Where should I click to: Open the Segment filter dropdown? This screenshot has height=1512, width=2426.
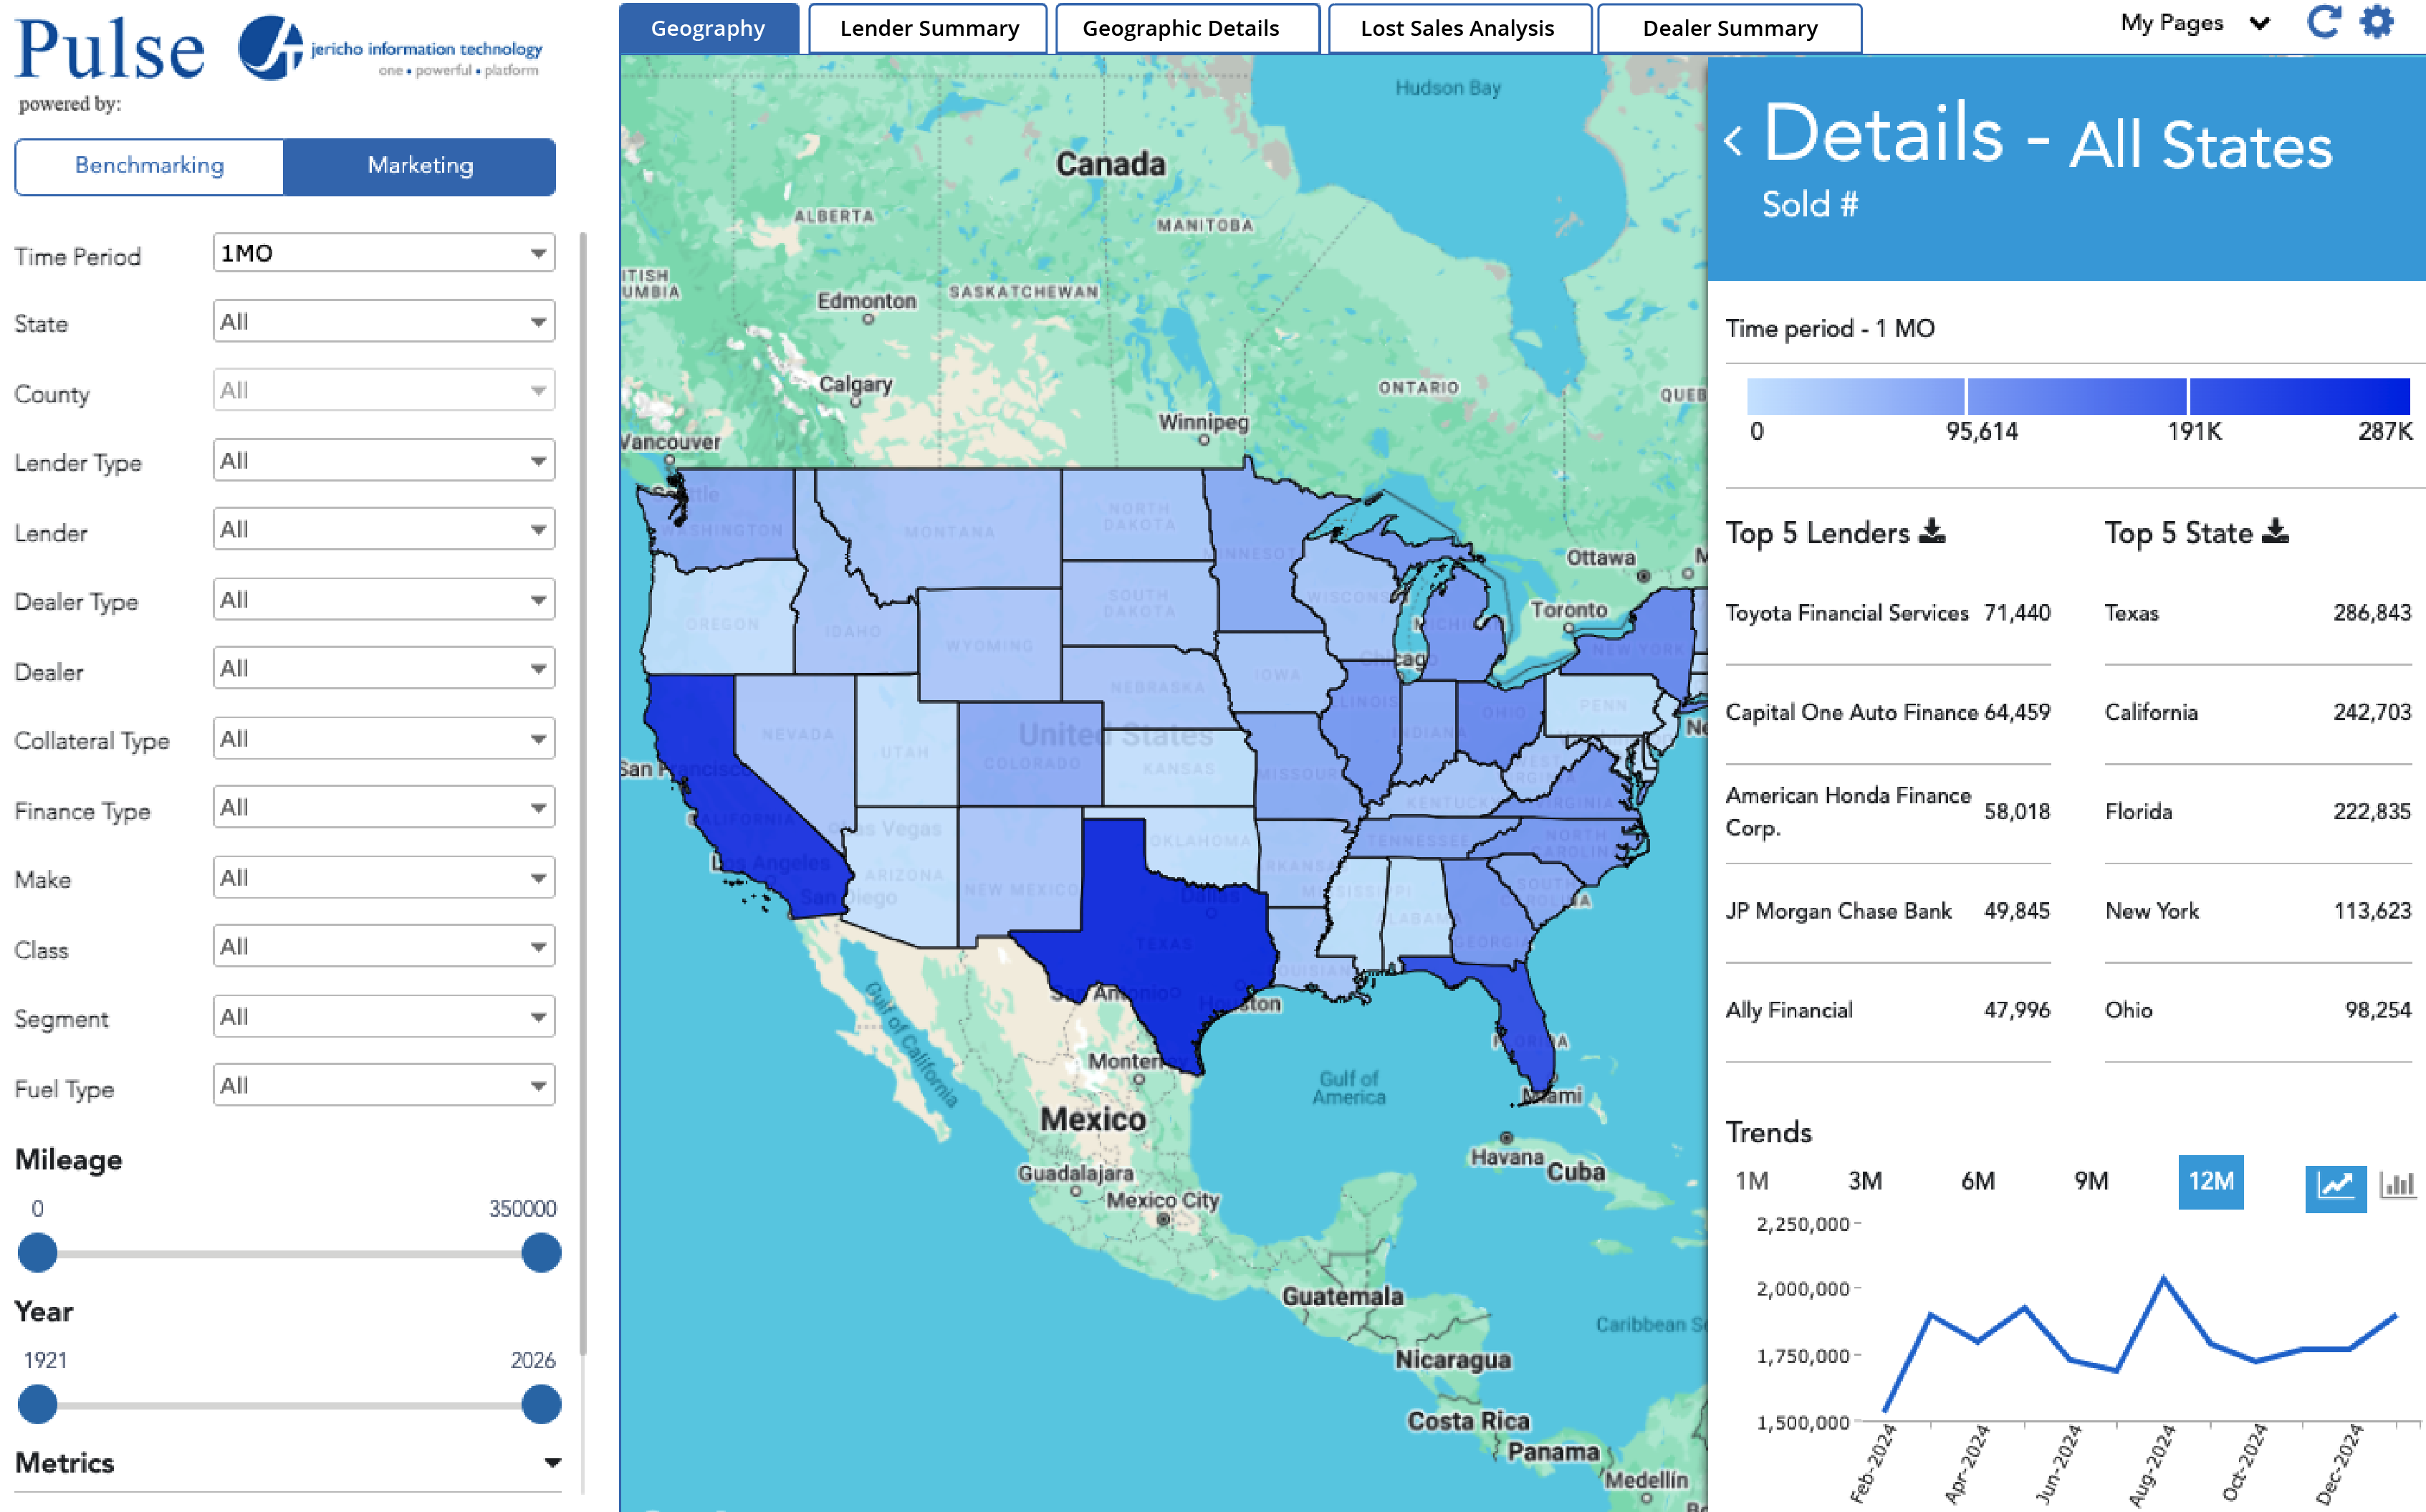point(384,1017)
